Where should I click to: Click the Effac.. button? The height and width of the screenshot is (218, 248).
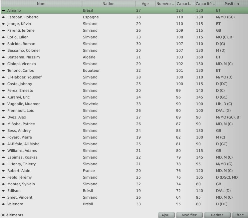[x=240, y=215]
